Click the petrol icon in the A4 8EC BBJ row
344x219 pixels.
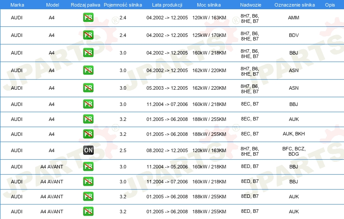pos(88,104)
